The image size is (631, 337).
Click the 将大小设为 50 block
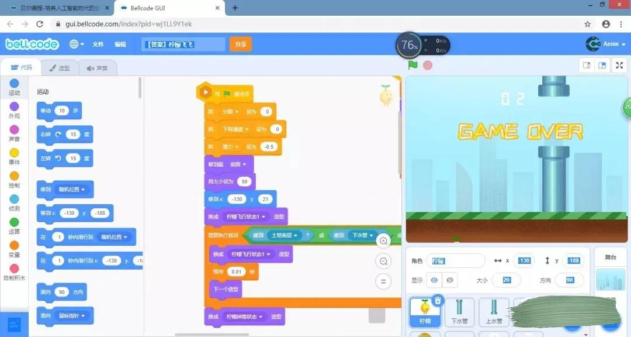coord(230,181)
